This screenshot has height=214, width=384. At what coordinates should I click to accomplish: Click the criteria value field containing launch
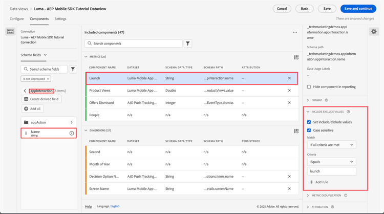tap(331, 172)
